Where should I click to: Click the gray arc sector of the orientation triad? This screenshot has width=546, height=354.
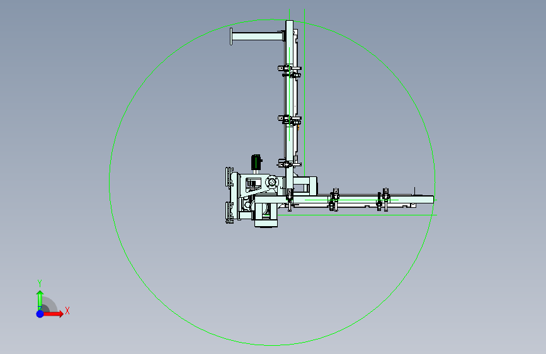(x=50, y=305)
